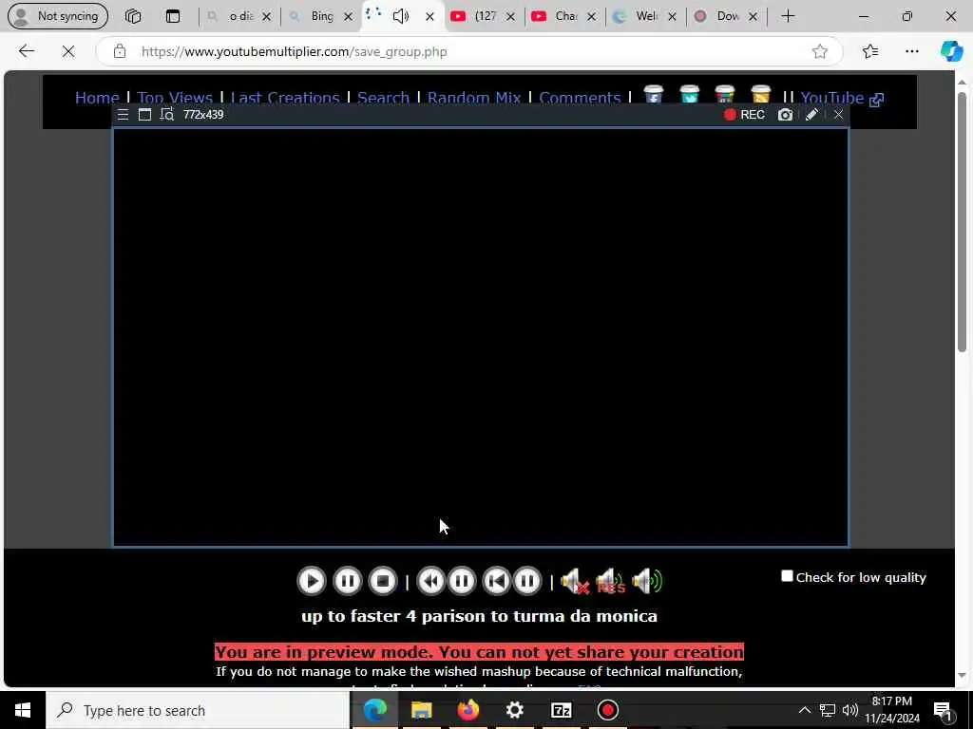Mute all videos with the red X speaker
Screen dimensions: 973x729
pyautogui.click(x=575, y=582)
